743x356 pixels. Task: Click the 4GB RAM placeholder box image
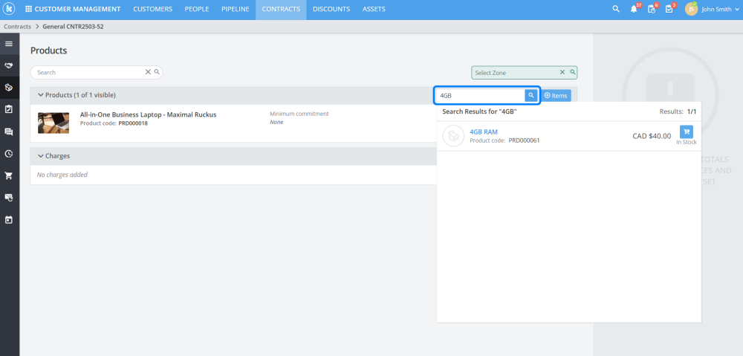click(453, 136)
